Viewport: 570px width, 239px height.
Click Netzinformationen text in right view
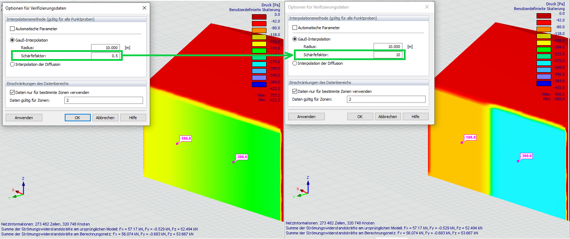click(330, 223)
